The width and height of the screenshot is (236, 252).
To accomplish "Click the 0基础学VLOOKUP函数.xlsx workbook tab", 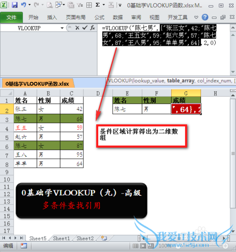I will 37,84.
